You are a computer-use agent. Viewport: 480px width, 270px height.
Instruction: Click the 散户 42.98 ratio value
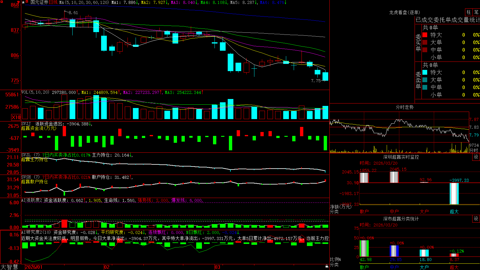click(366, 259)
